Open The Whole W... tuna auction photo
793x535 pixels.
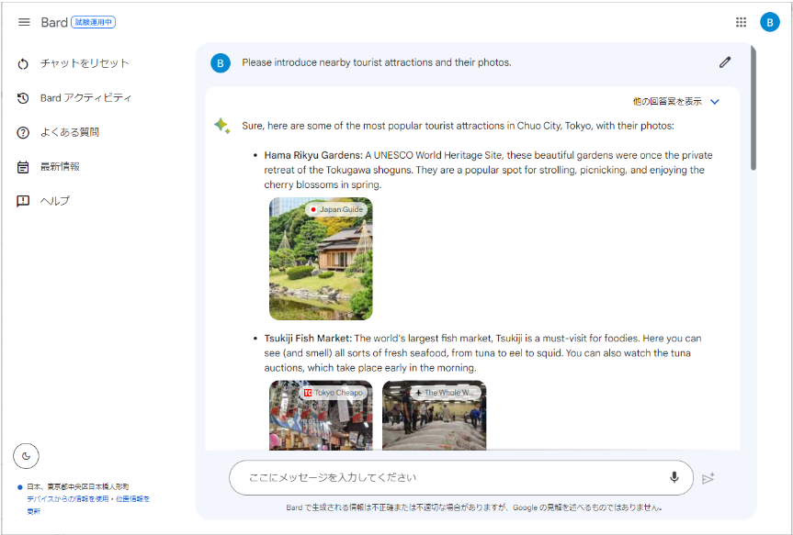click(434, 415)
